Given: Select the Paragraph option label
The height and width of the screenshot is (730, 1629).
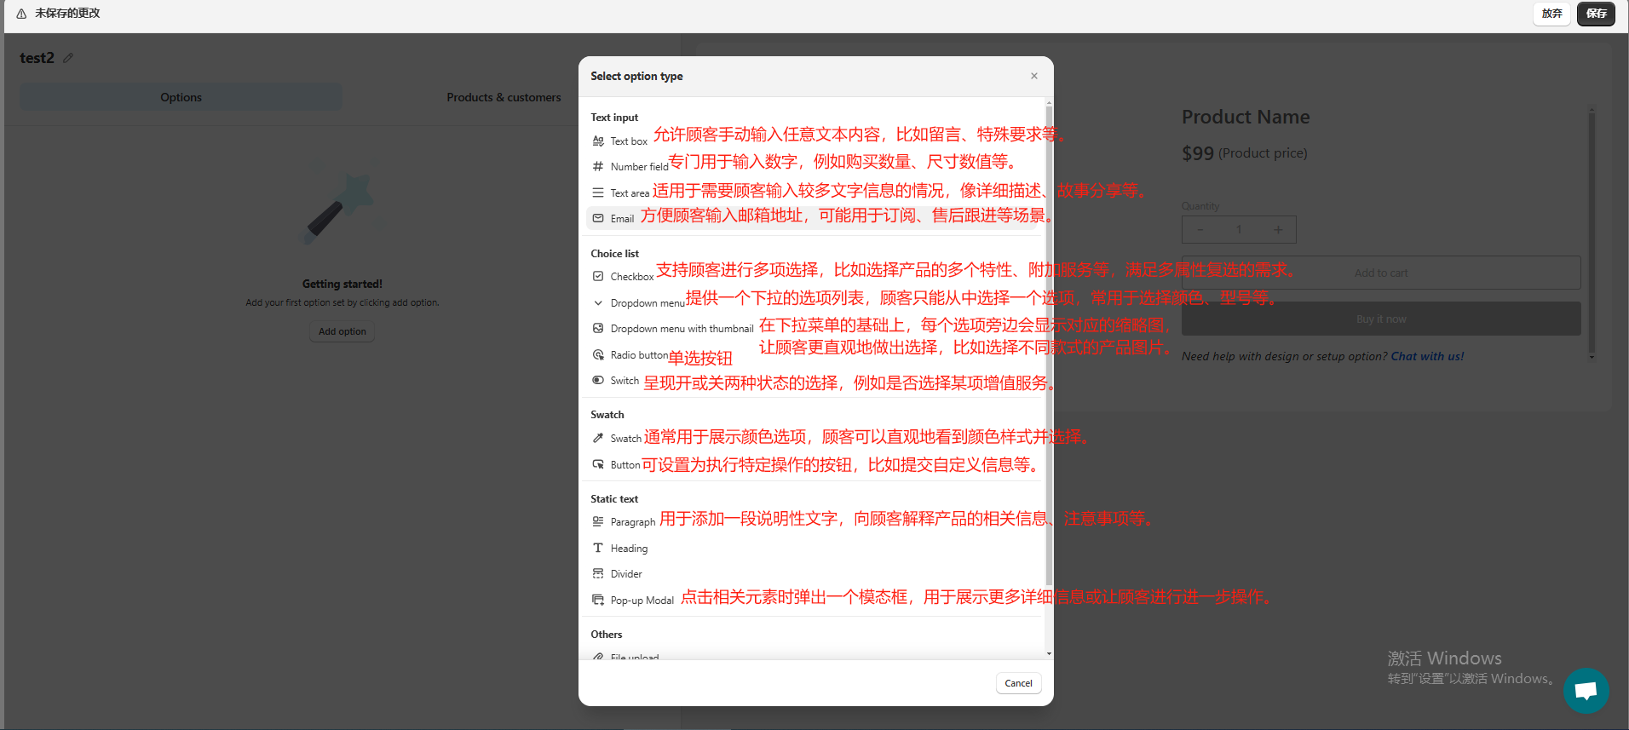Looking at the screenshot, I should (x=633, y=522).
